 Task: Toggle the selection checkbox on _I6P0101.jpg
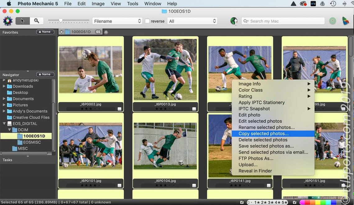[x=119, y=185]
